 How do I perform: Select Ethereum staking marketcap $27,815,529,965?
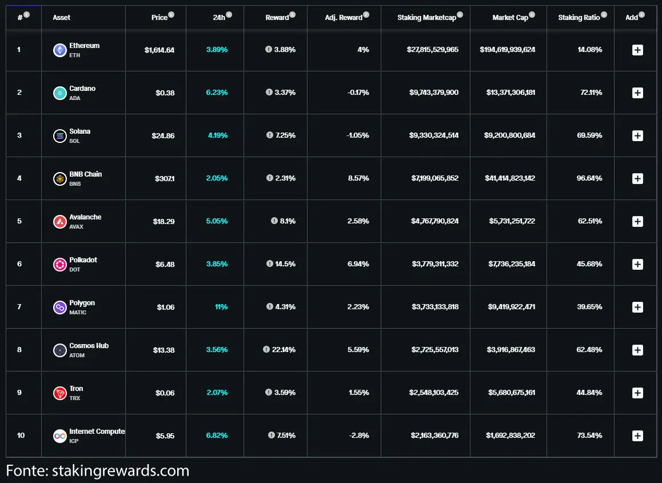(x=433, y=49)
